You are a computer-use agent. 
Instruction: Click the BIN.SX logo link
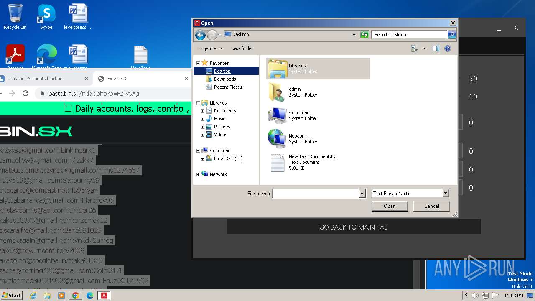point(36,131)
